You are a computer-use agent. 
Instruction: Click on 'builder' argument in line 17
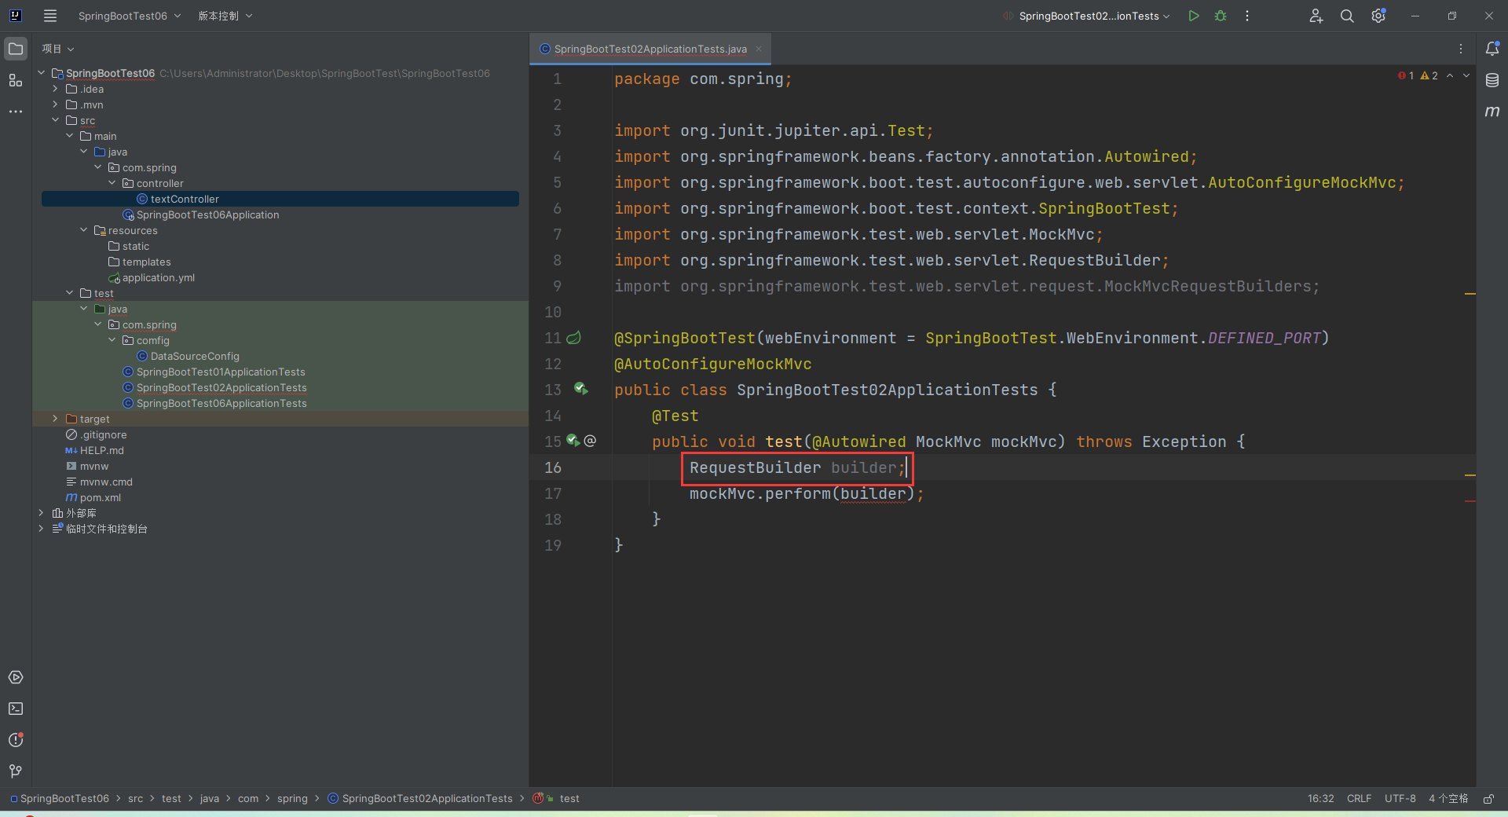[873, 493]
